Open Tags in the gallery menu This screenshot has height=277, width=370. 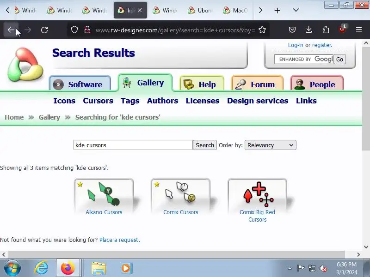pyautogui.click(x=130, y=101)
